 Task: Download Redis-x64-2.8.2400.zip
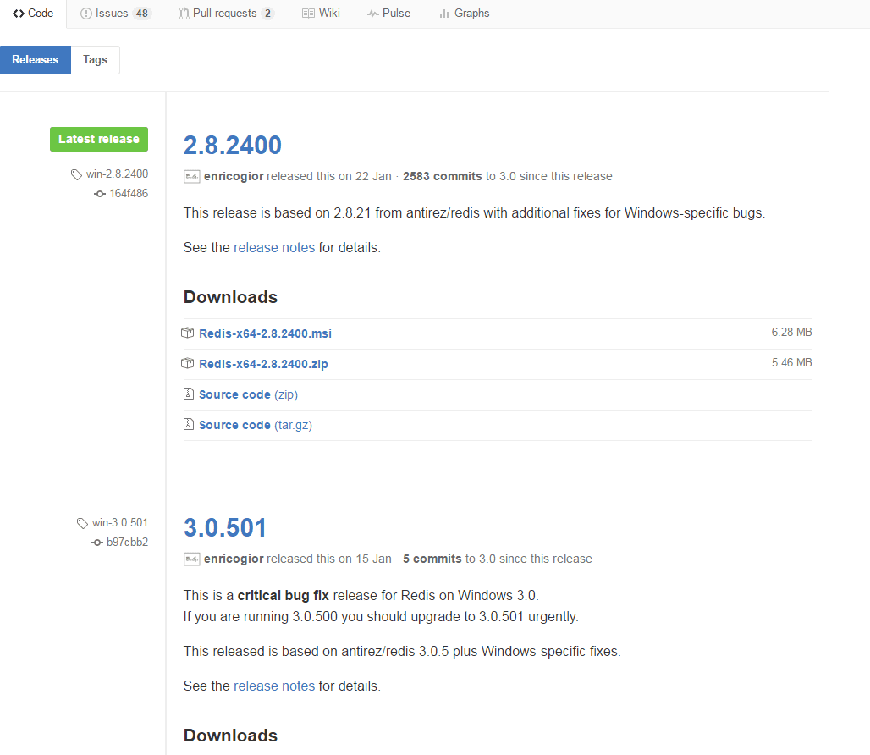[x=263, y=363]
